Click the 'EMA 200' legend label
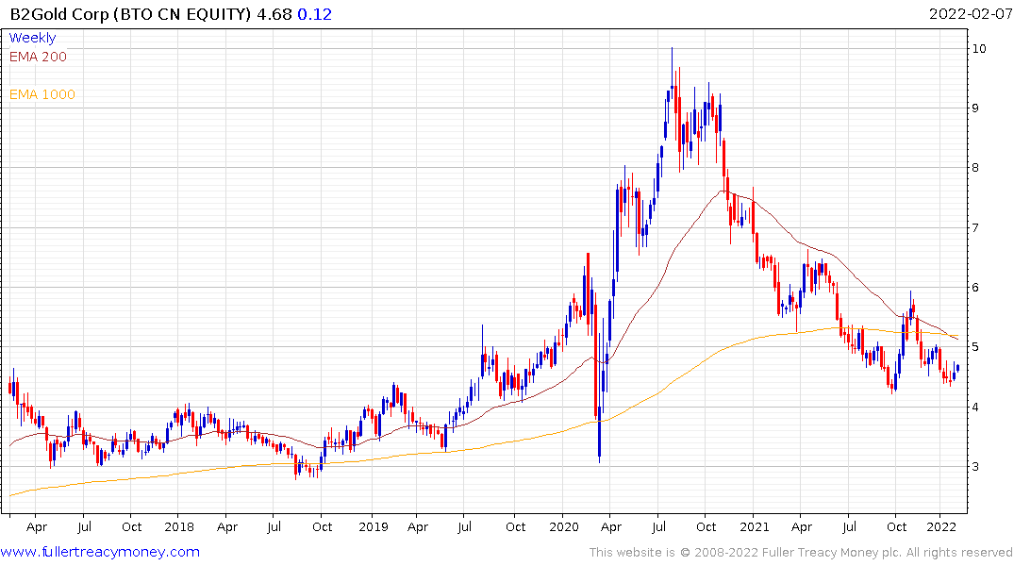This screenshot has height=566, width=1014. [x=38, y=57]
